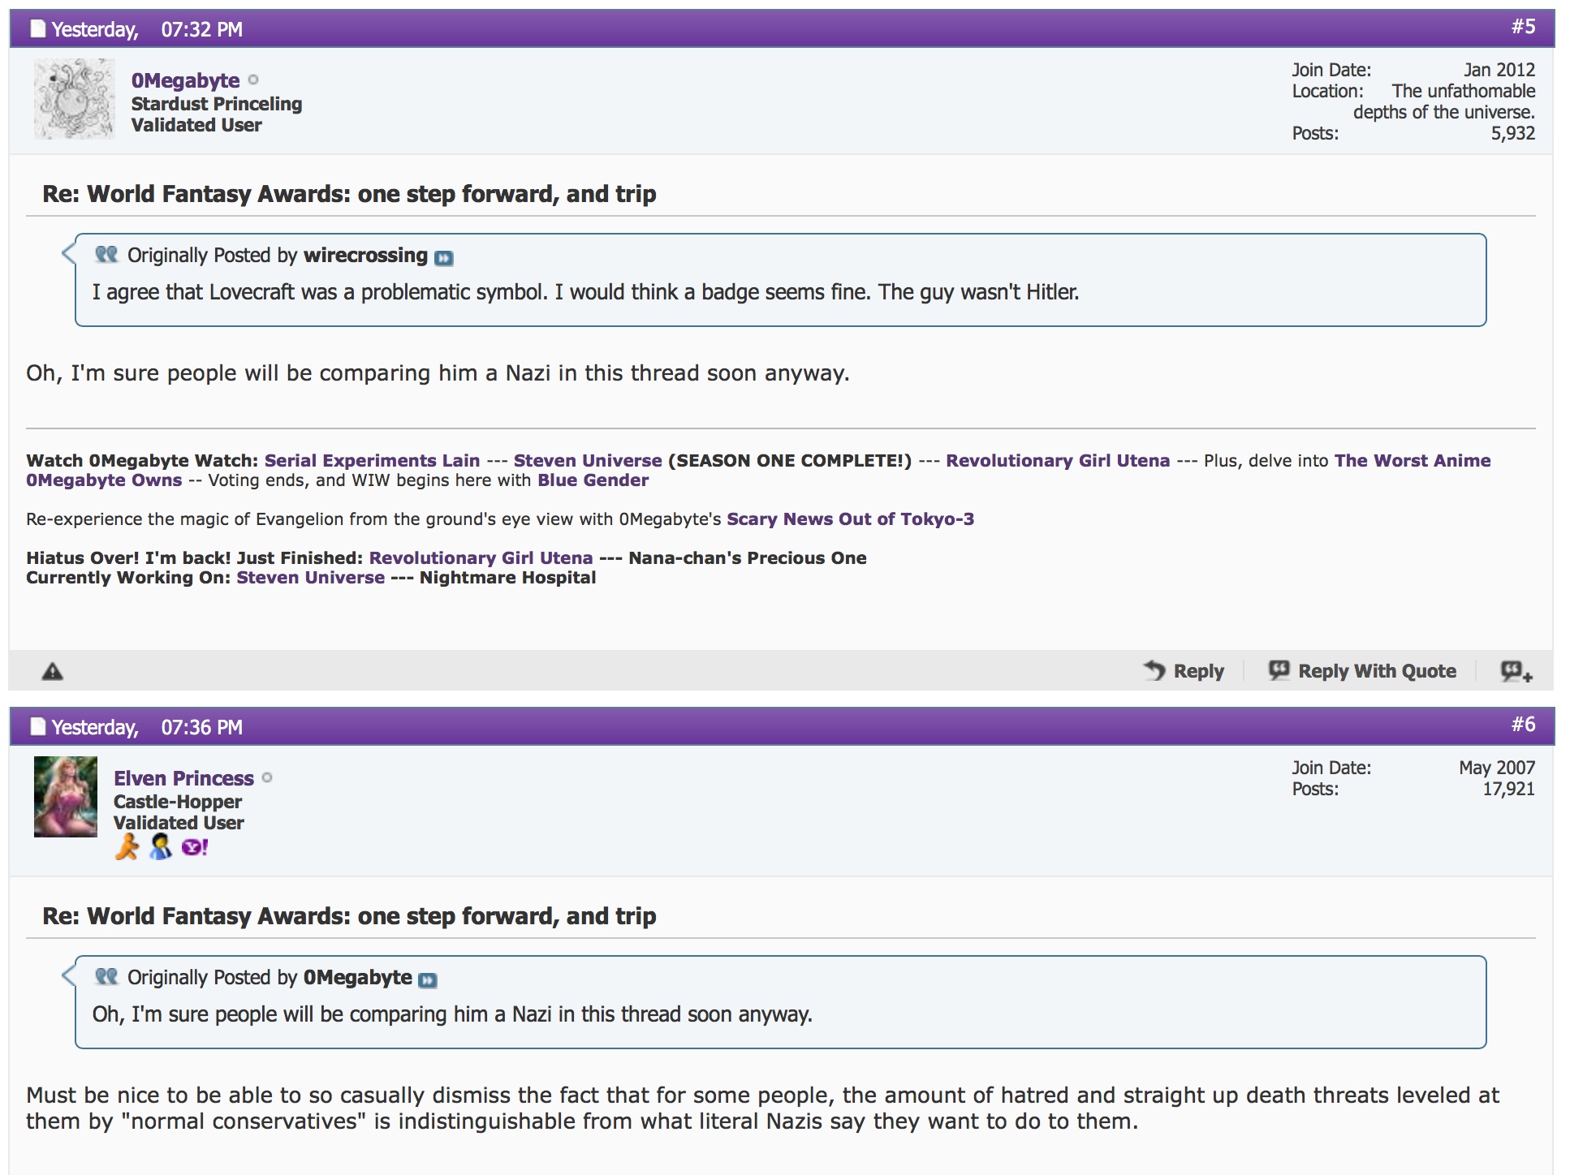Click Elven Princess's offline status indicator

(x=268, y=777)
